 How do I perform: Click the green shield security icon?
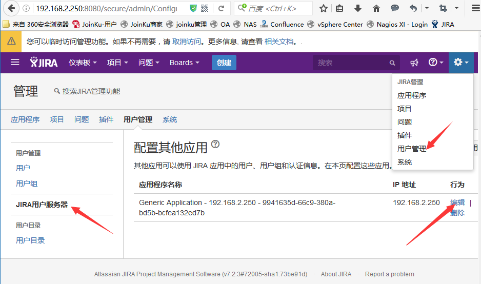click(193, 8)
